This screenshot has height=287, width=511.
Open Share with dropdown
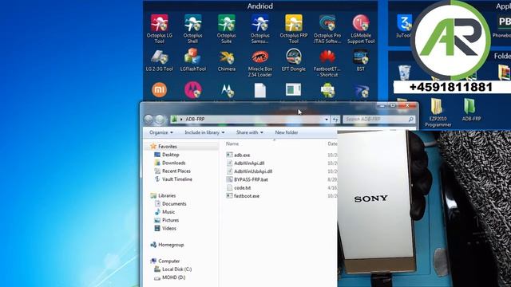click(250, 132)
